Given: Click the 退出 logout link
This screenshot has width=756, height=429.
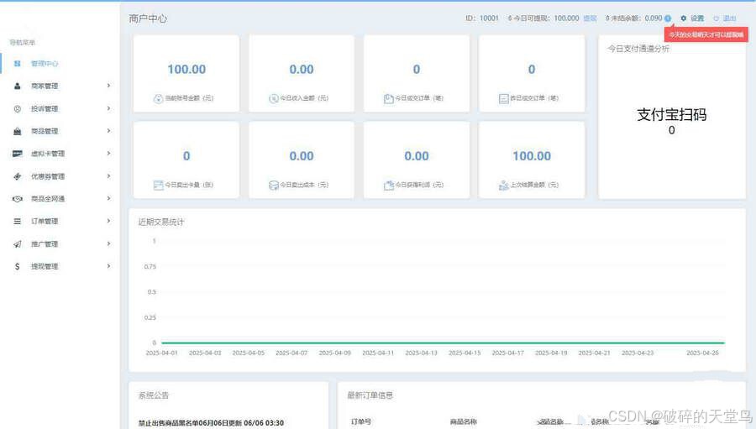Looking at the screenshot, I should click(729, 18).
